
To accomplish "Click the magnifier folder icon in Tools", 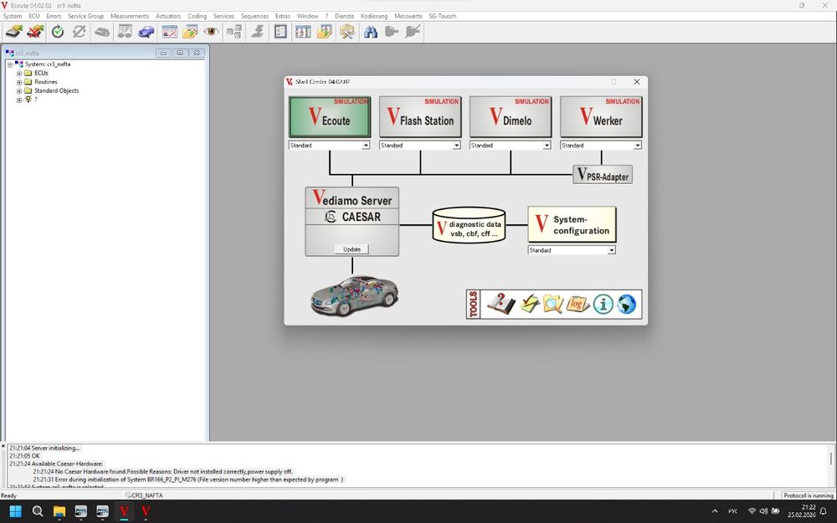I will tap(552, 304).
